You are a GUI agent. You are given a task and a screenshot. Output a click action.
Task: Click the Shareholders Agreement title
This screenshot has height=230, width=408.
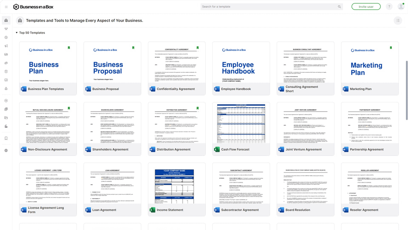click(x=110, y=149)
